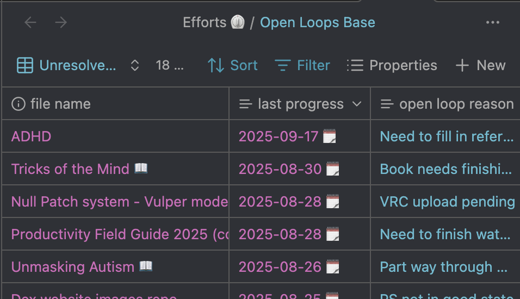
Task: Open the last progress column dropdown arrow
Action: pyautogui.click(x=357, y=104)
